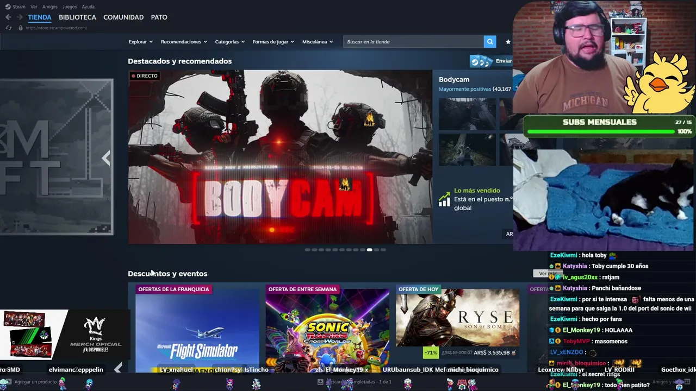Click the plus icon to add product
This screenshot has height=391, width=696.
(8, 382)
